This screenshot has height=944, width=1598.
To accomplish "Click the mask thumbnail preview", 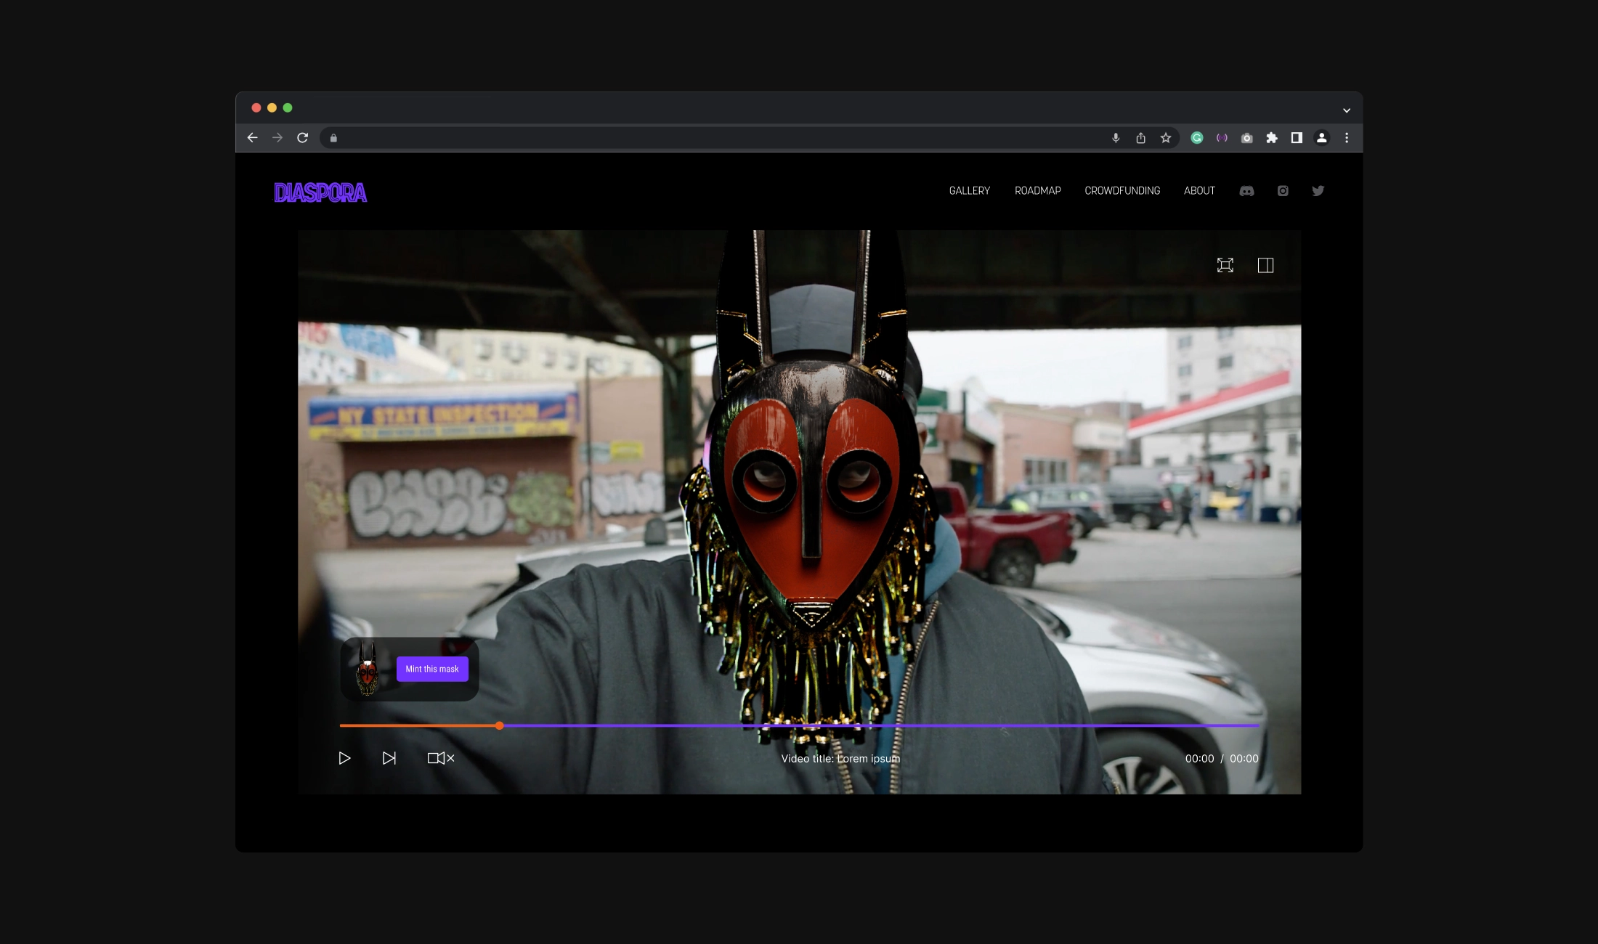I will pos(368,669).
